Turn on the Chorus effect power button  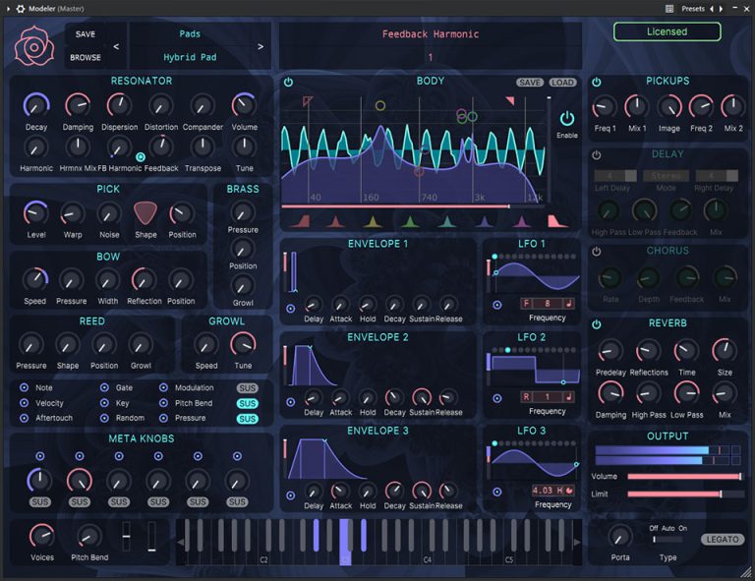pyautogui.click(x=596, y=251)
